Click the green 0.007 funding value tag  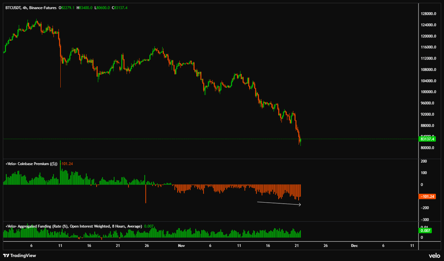pyautogui.click(x=425, y=230)
